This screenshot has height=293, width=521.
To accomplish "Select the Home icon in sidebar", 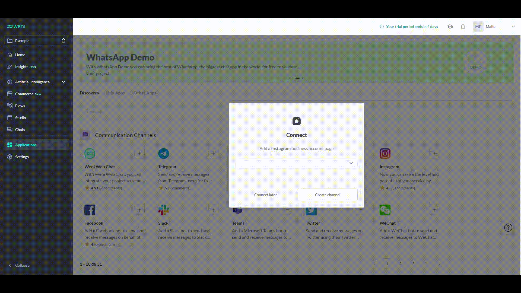I will (x=10, y=55).
